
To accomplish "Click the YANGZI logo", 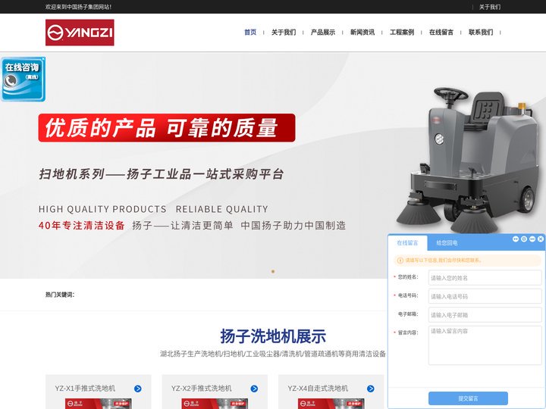I will click(x=80, y=33).
